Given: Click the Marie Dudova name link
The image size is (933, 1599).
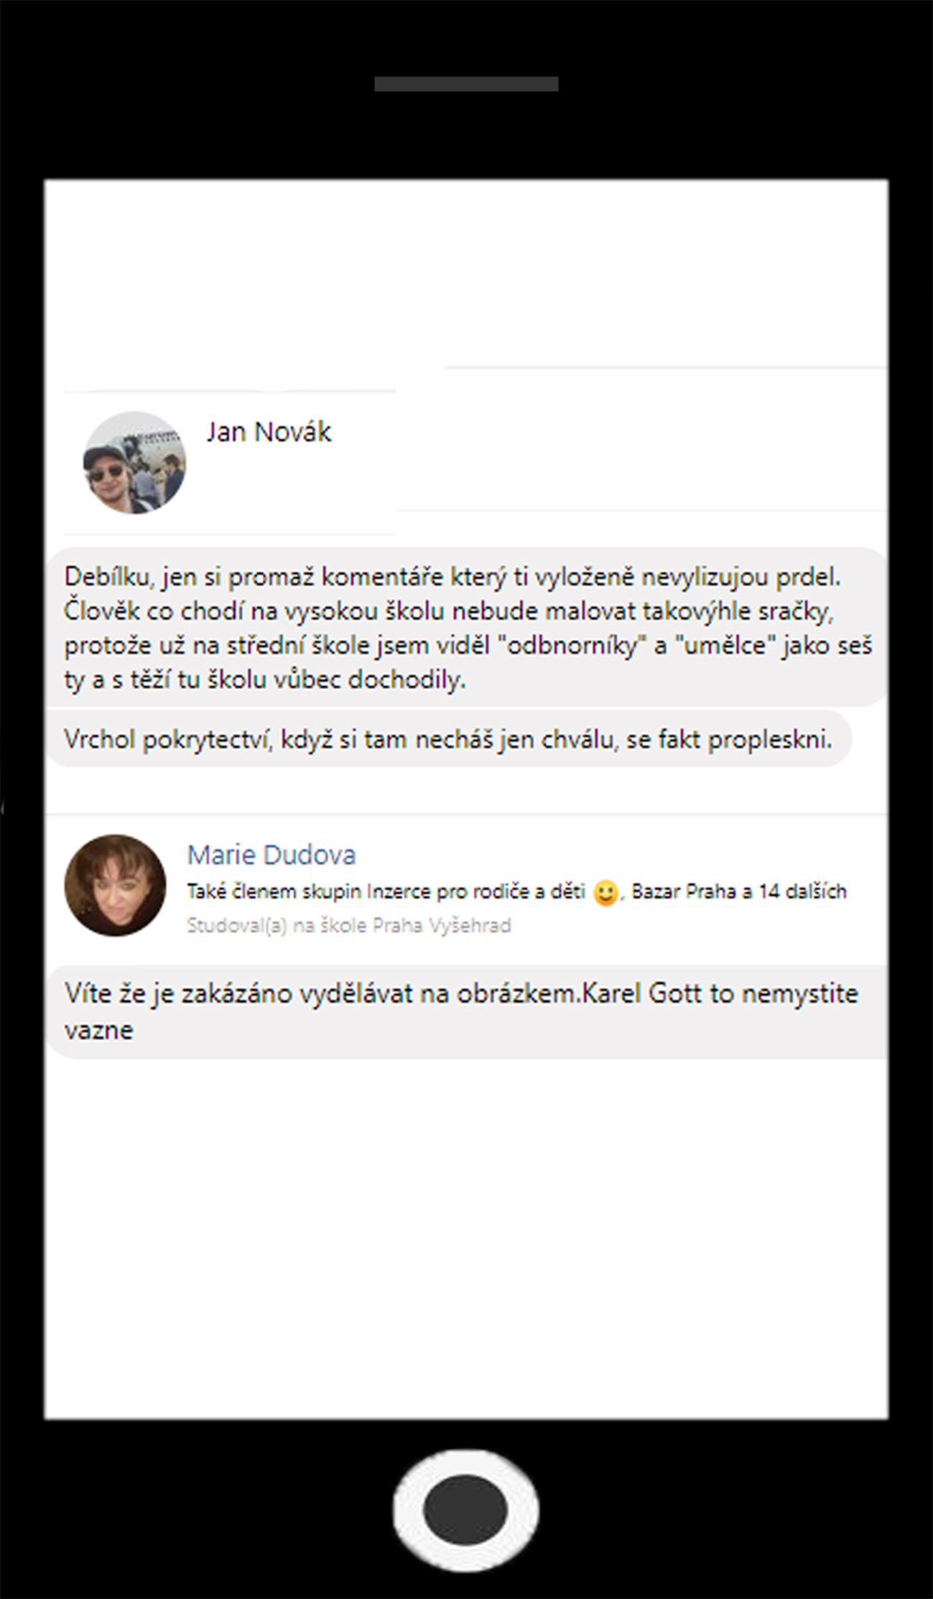Looking at the screenshot, I should [271, 855].
